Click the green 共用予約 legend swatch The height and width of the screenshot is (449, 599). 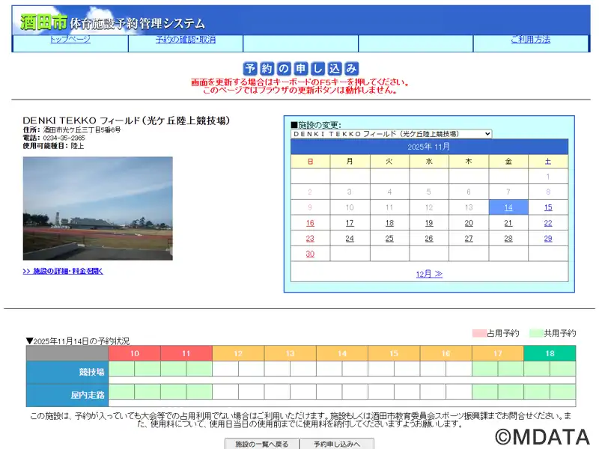(x=536, y=333)
